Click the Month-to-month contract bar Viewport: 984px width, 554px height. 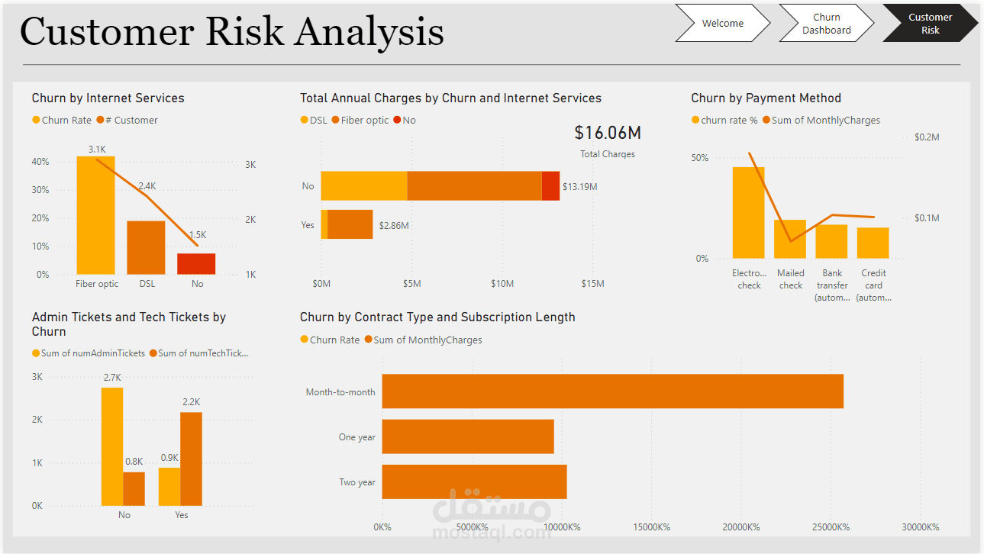[612, 391]
